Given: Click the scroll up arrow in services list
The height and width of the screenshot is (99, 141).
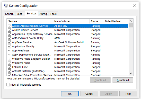Looking at the screenshot, I should click(131, 21).
